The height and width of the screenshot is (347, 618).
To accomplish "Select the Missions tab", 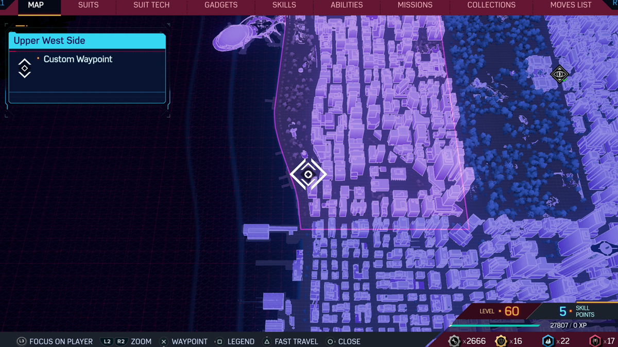I will (x=415, y=5).
